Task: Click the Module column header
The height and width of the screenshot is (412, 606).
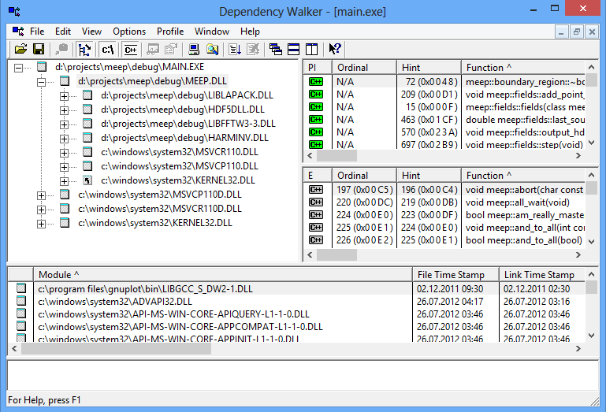Action: tap(221, 274)
